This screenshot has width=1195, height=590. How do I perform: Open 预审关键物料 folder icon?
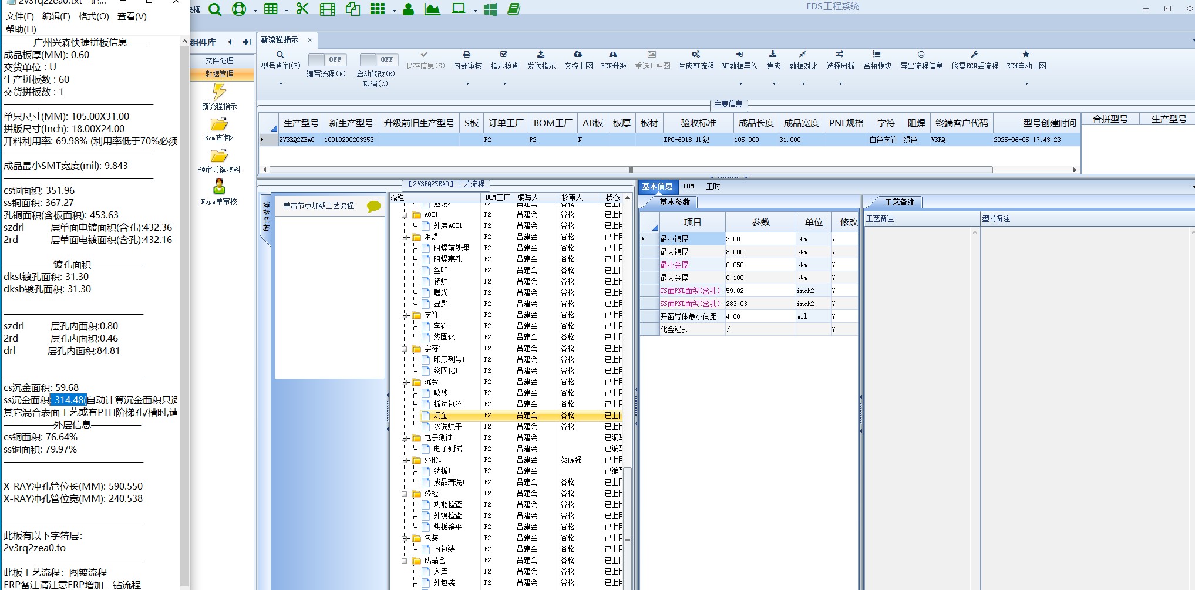[x=219, y=156]
